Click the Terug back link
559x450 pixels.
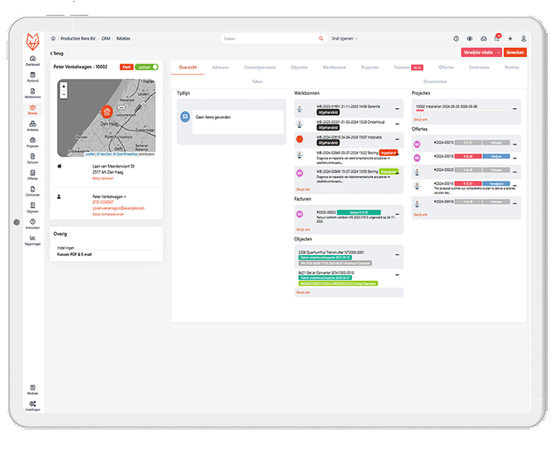pyautogui.click(x=57, y=53)
